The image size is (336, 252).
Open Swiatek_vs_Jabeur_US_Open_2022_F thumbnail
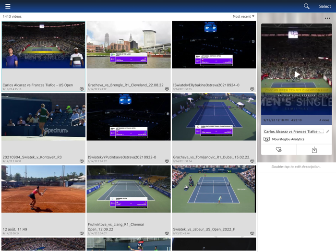(214, 189)
